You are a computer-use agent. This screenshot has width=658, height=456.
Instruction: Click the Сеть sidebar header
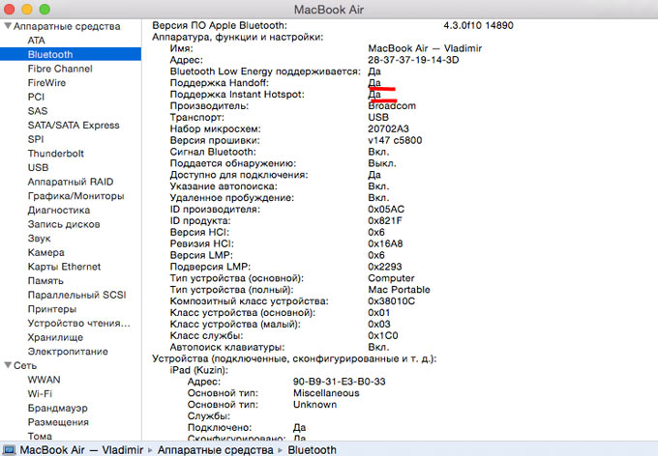pos(25,365)
